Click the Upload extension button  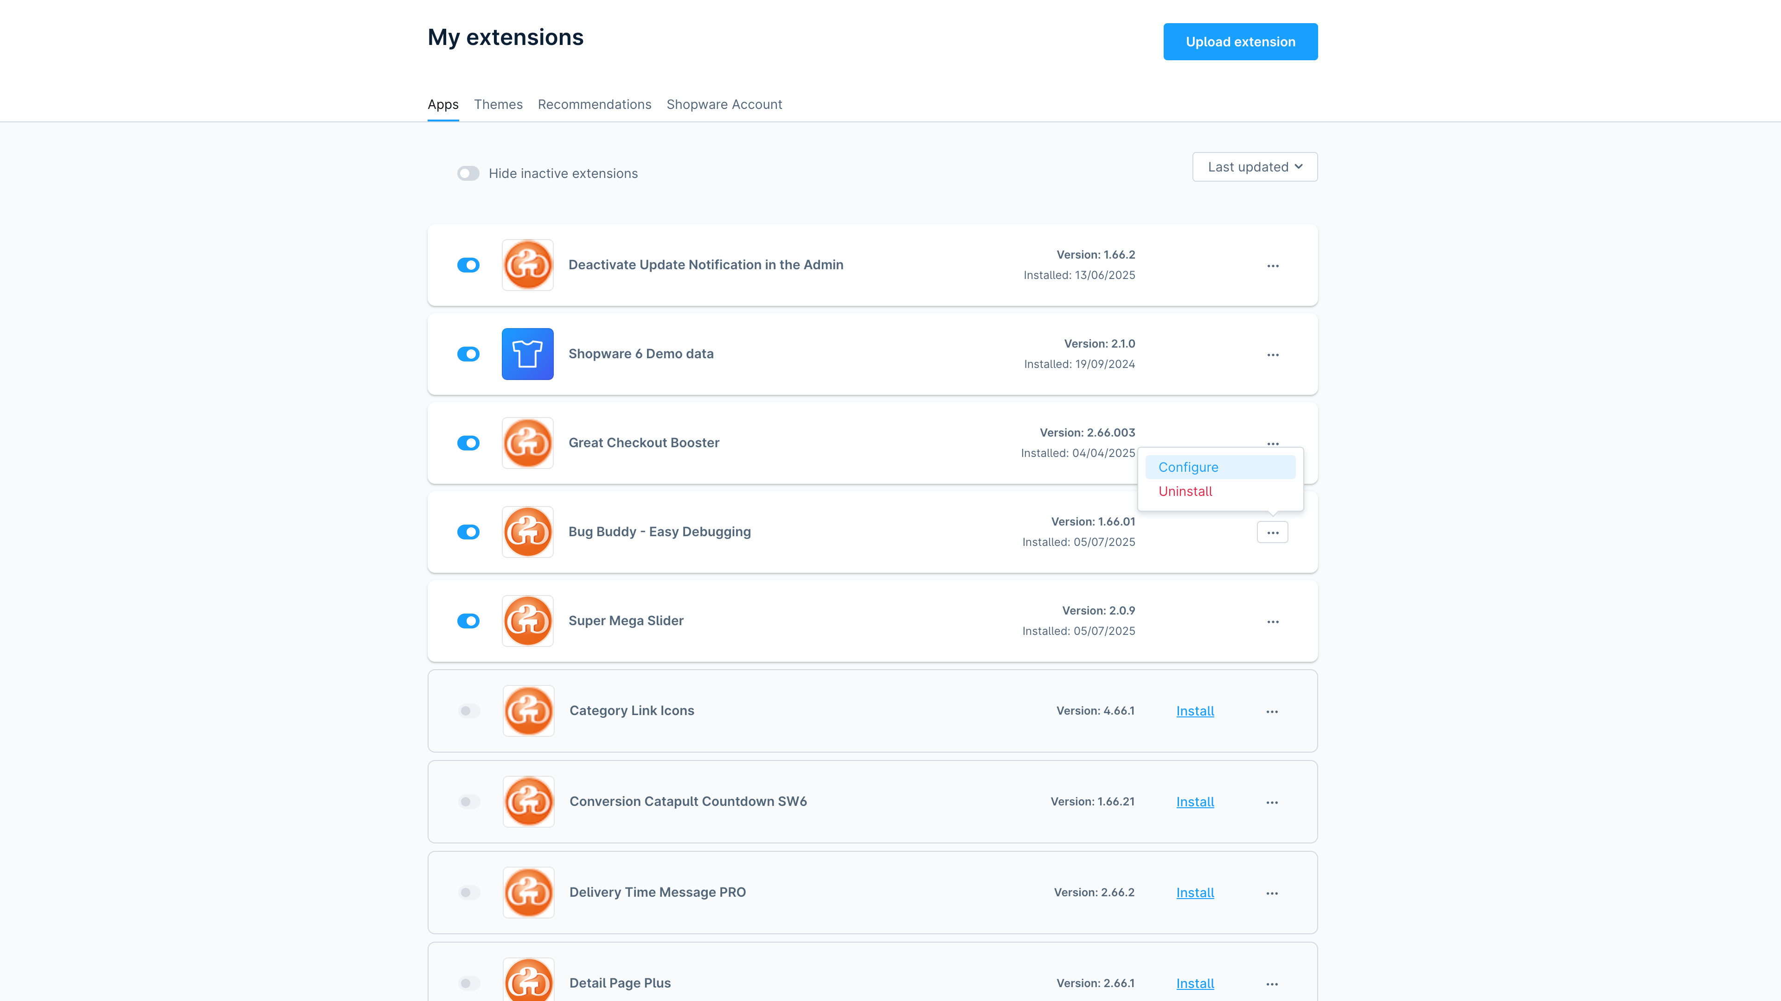click(1240, 42)
